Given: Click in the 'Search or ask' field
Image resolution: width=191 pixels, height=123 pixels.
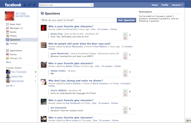Looking at the screenshot, I should point(64,5).
